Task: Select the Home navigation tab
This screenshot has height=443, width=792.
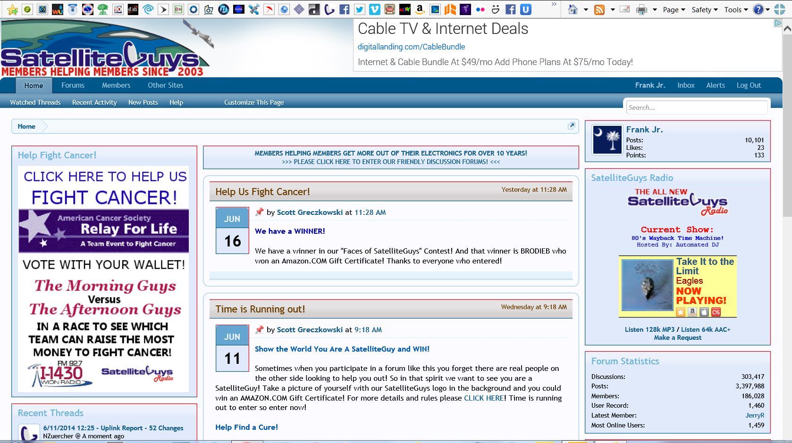Action: coord(34,85)
